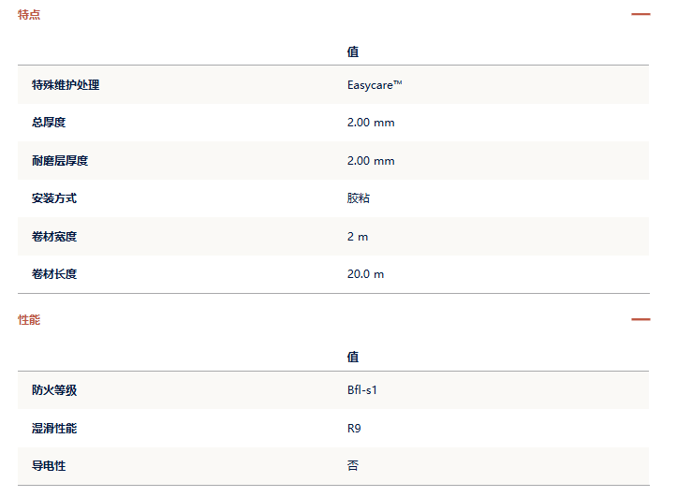Click the 总厚度 value 2.00 mm
Image resolution: width=677 pixels, height=497 pixels.
[x=371, y=123]
